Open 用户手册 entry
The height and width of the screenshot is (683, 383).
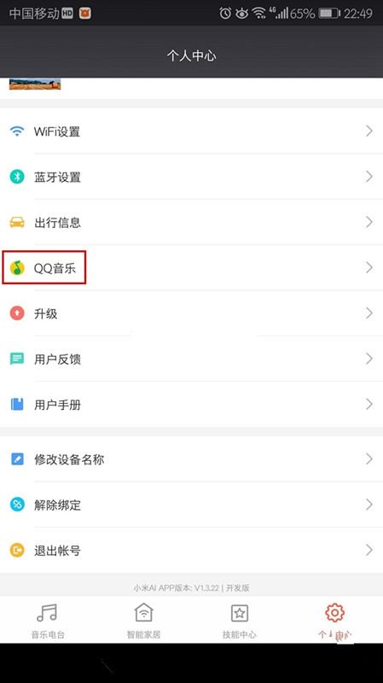191,405
